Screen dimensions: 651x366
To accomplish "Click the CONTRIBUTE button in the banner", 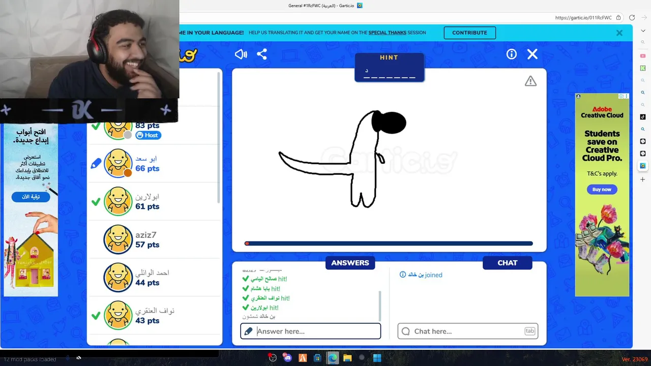I will click(x=469, y=33).
